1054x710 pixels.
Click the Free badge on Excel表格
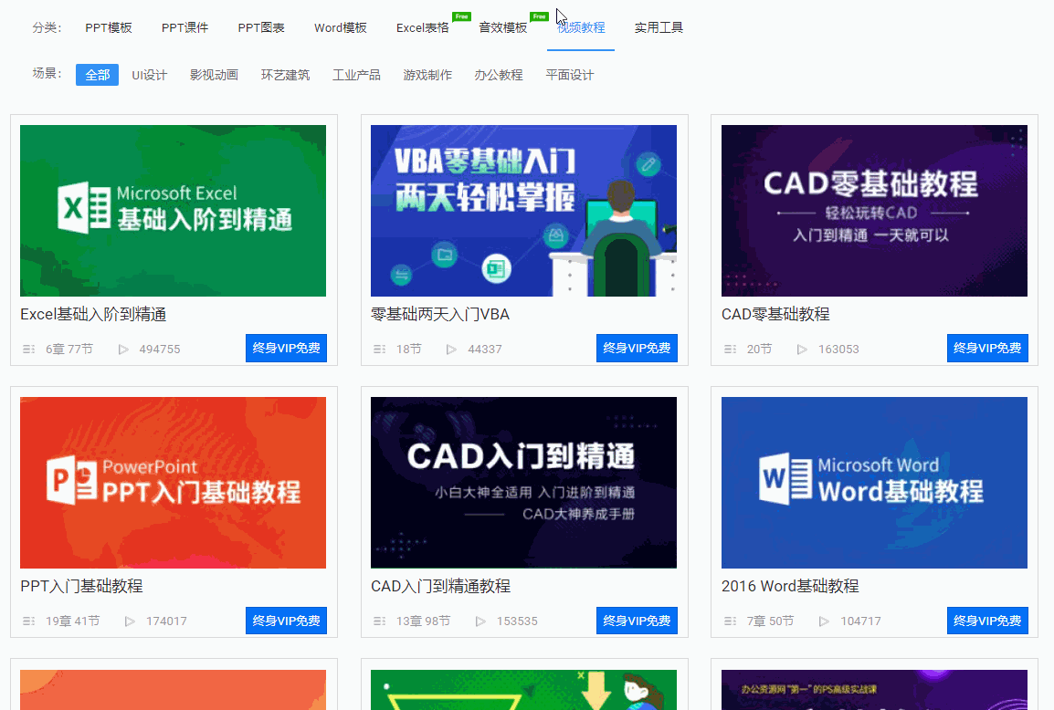point(462,16)
